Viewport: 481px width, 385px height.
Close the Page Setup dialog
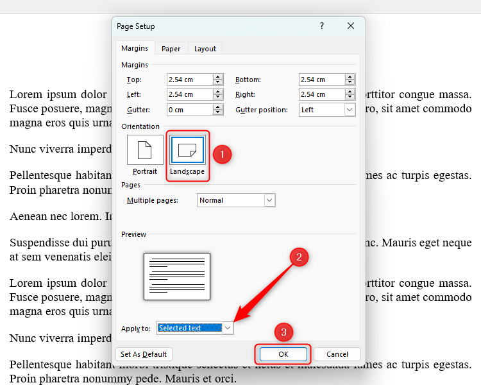pyautogui.click(x=351, y=26)
